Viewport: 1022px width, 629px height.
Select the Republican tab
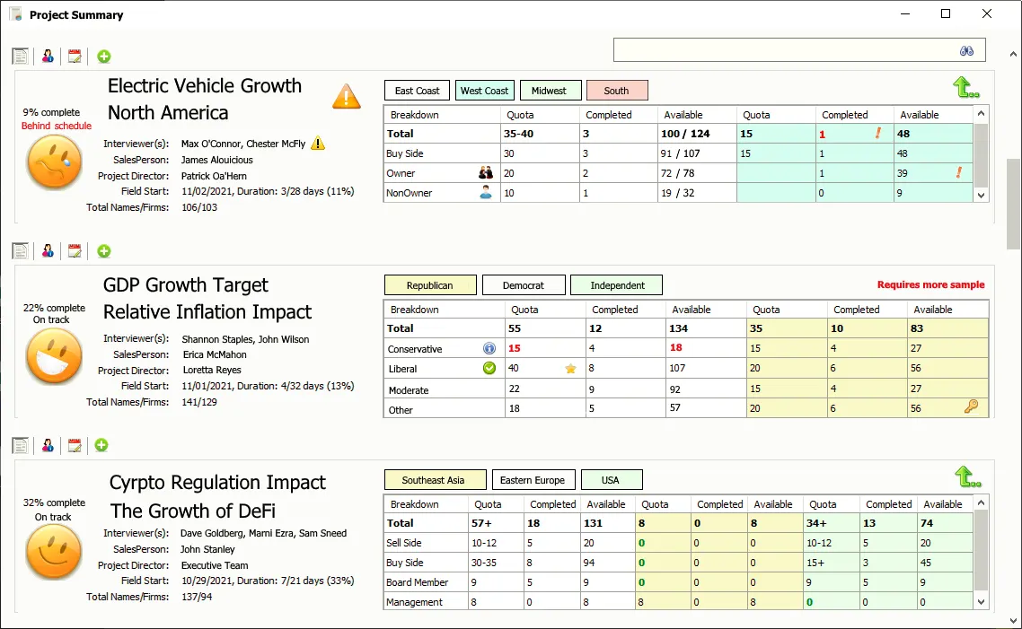(x=430, y=285)
